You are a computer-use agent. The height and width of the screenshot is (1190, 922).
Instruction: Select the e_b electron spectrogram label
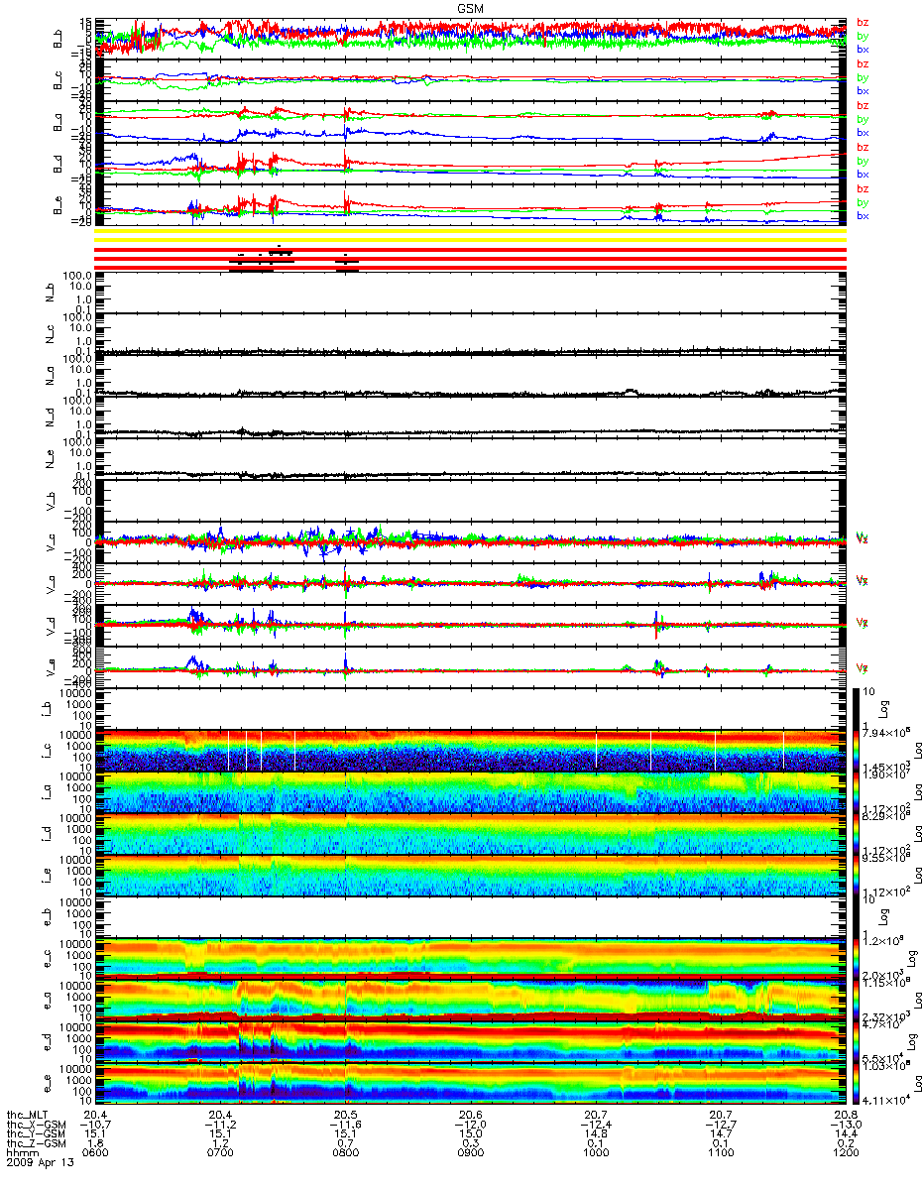(x=45, y=918)
